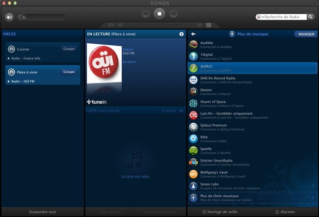This screenshot has width=319, height=217.
Task: Adjust the volume slider knob
Action: [24, 17]
